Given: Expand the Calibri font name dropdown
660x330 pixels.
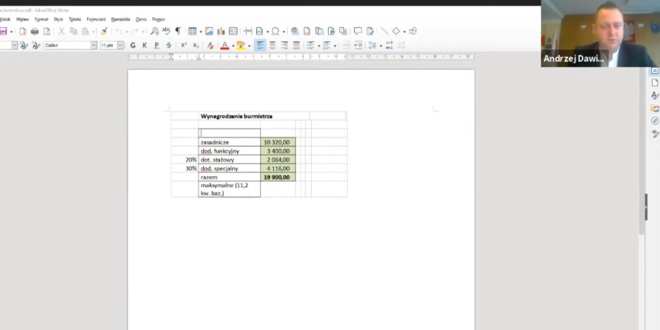Looking at the screenshot, I should pos(93,46).
